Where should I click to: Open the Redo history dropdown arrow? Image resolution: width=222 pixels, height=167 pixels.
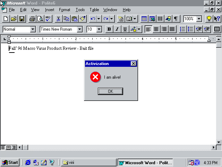(112, 19)
